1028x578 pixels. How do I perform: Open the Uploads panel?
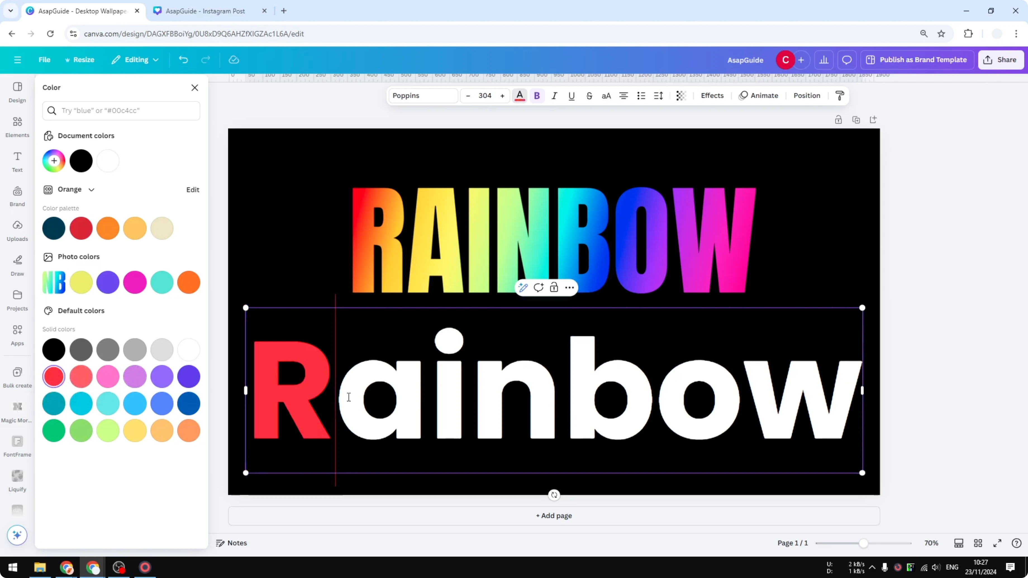click(17, 231)
